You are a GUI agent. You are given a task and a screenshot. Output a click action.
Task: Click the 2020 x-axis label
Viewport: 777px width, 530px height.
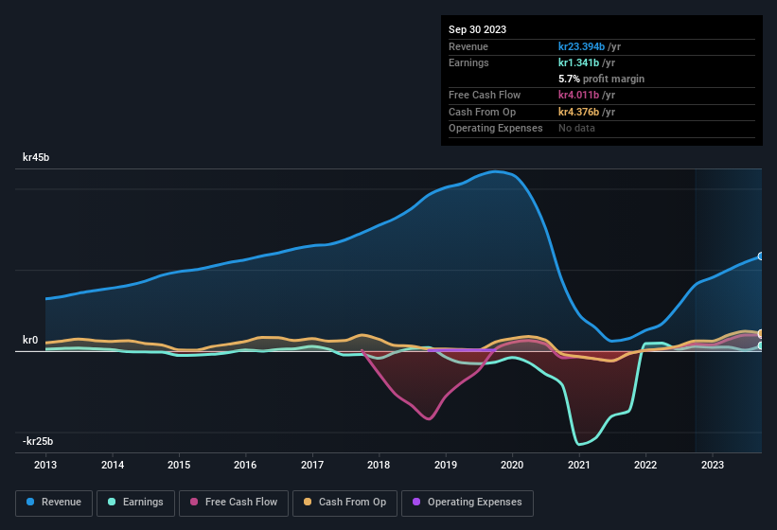click(512, 465)
